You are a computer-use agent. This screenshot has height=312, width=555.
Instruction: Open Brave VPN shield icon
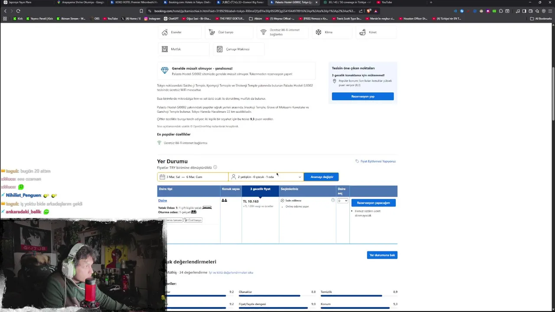[x=544, y=11]
